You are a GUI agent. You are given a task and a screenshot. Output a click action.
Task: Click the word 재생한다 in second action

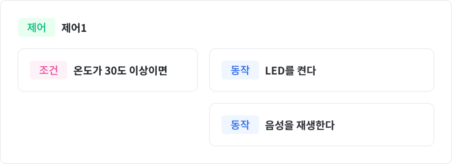pos(315,125)
